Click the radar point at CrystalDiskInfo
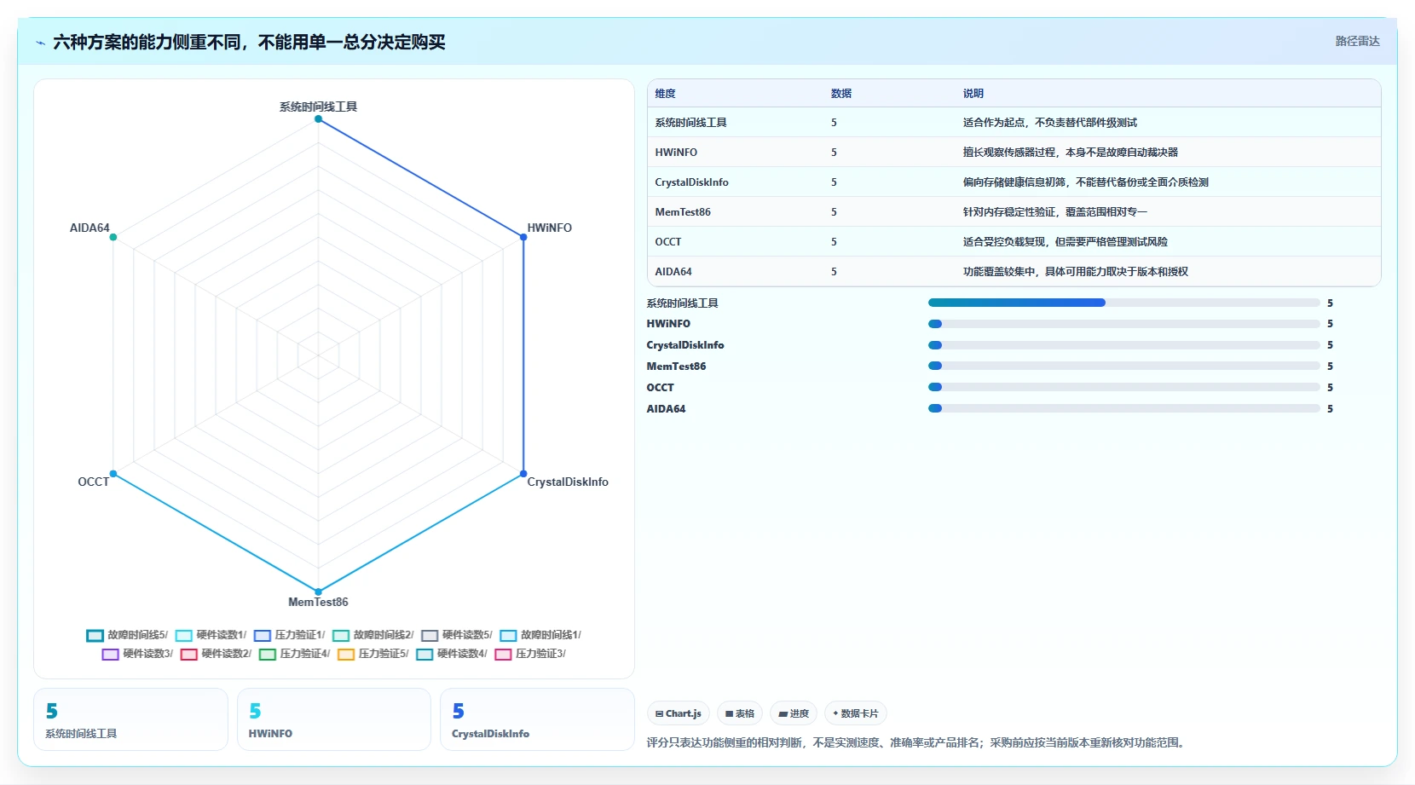Screen dimensions: 1415x785 pos(523,474)
